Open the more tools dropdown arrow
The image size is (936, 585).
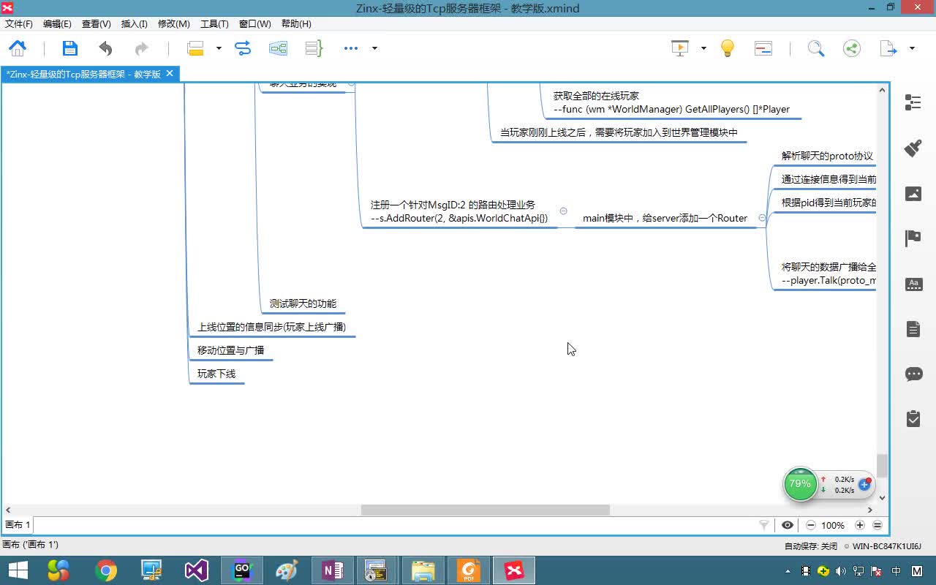[x=374, y=48]
